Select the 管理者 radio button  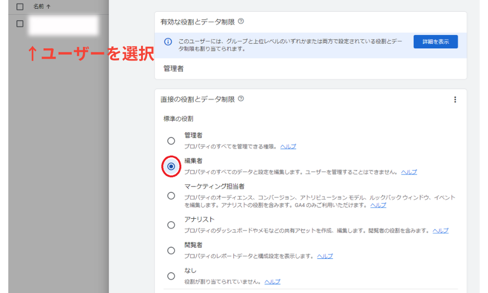(171, 141)
